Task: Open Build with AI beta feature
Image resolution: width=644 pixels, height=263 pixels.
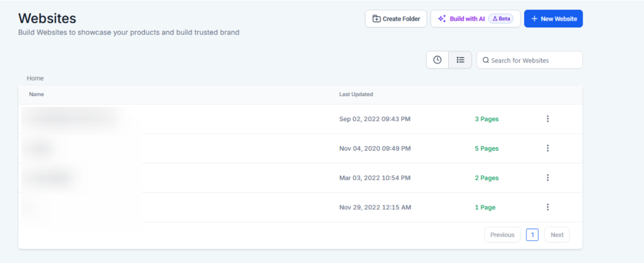Action: (x=475, y=19)
